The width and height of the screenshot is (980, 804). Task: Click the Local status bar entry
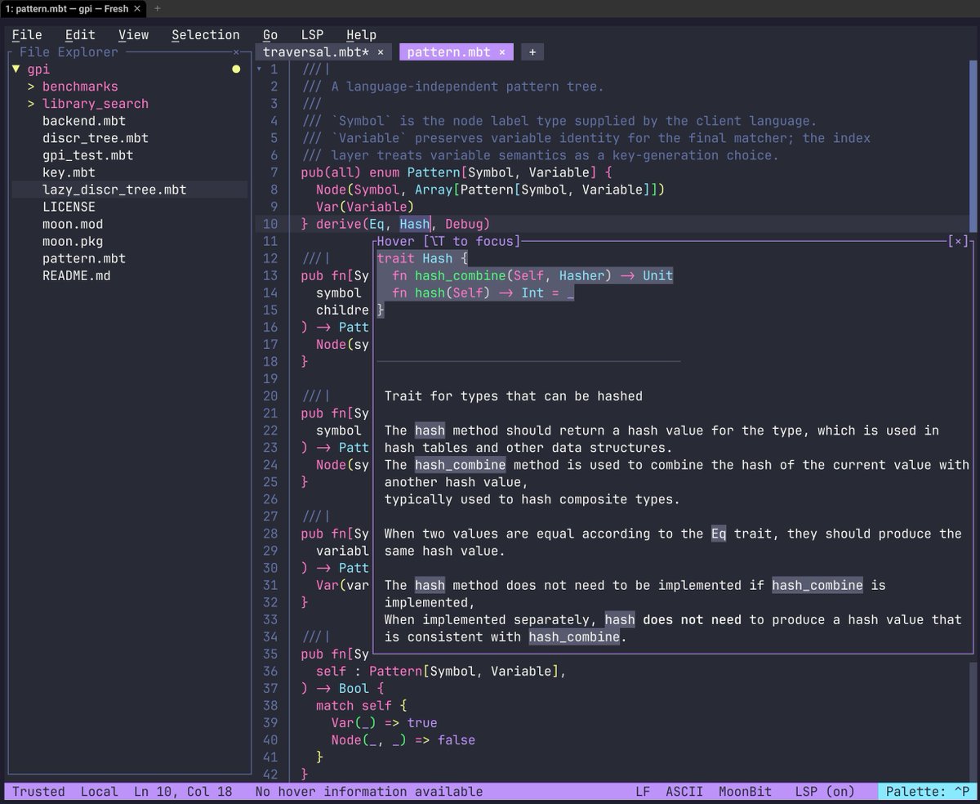pyautogui.click(x=100, y=792)
